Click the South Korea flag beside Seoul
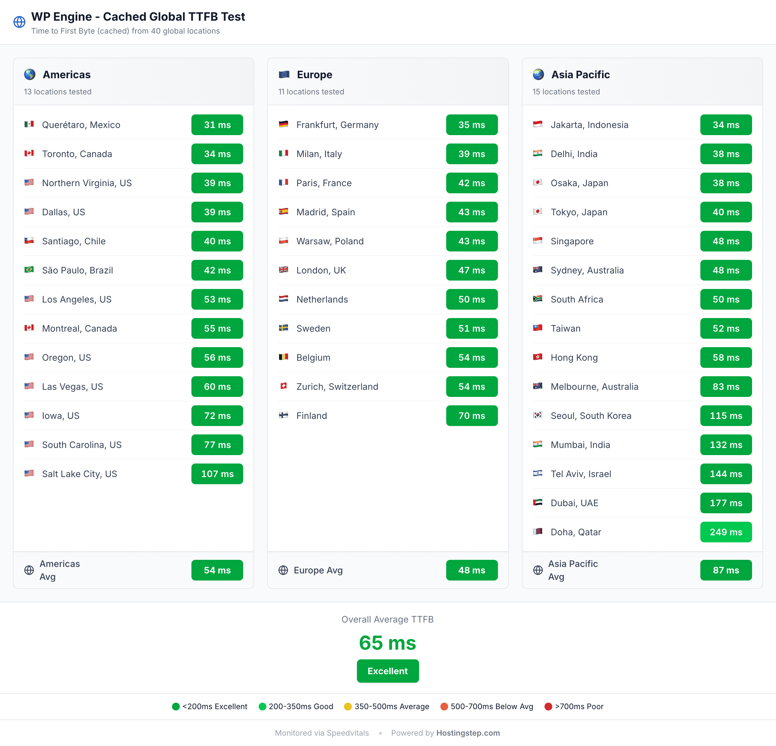 pos(538,415)
